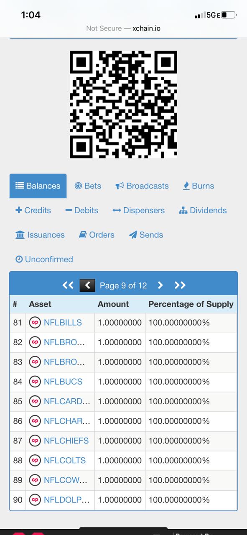The image size is (247, 535).
Task: Select percentage cell in row 84
Action: pos(191,382)
